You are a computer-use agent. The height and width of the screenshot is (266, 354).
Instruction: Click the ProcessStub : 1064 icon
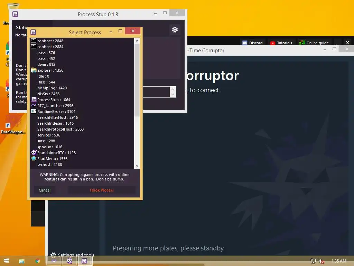(34, 99)
